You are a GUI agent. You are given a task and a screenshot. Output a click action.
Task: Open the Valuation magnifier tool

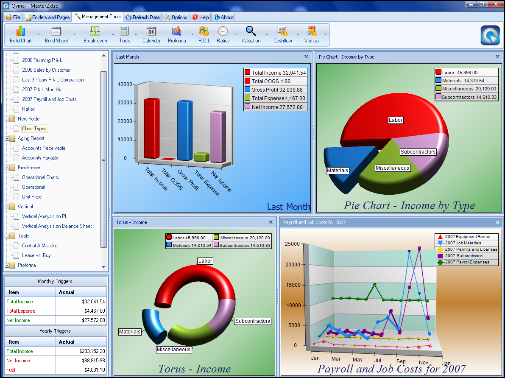point(251,35)
